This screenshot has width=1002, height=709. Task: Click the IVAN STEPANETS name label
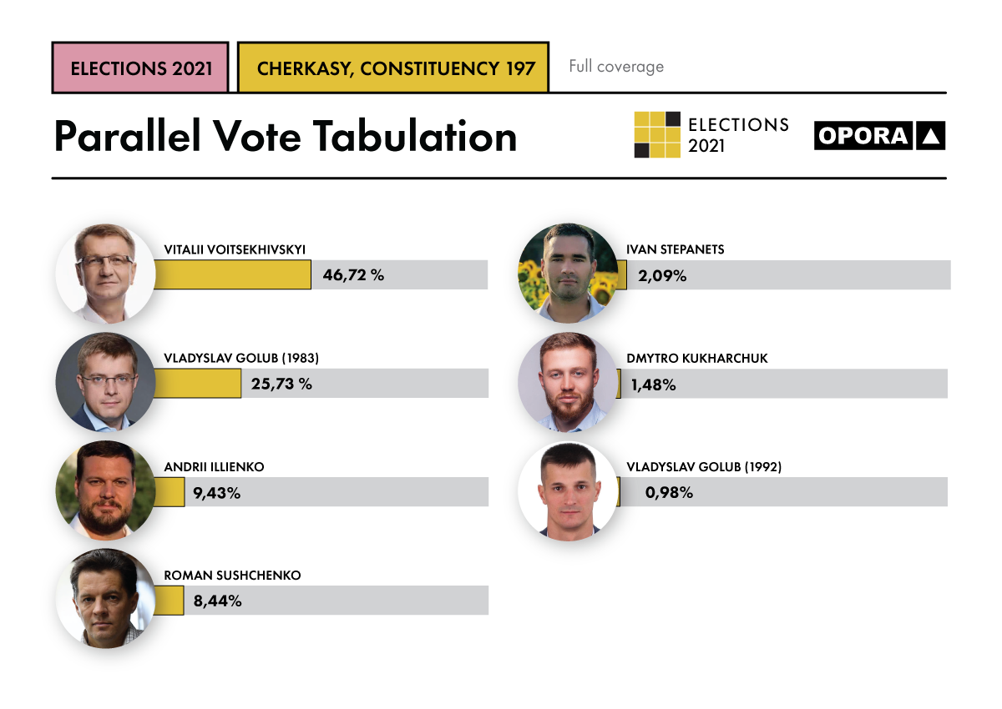(x=676, y=249)
